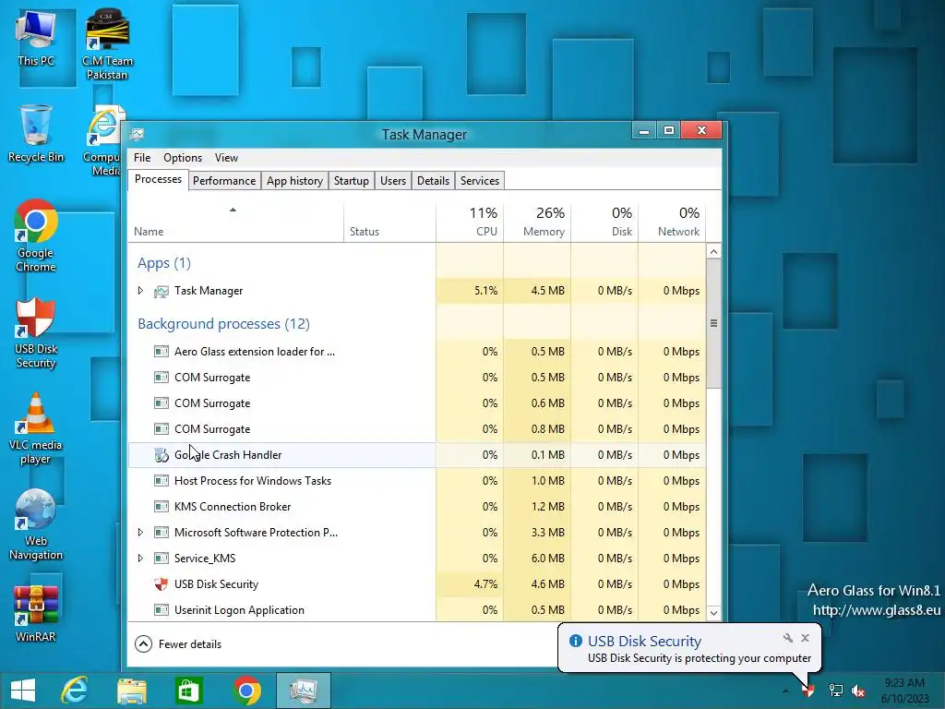945x709 pixels.
Task: Expand the Task Manager app row
Action: (140, 291)
